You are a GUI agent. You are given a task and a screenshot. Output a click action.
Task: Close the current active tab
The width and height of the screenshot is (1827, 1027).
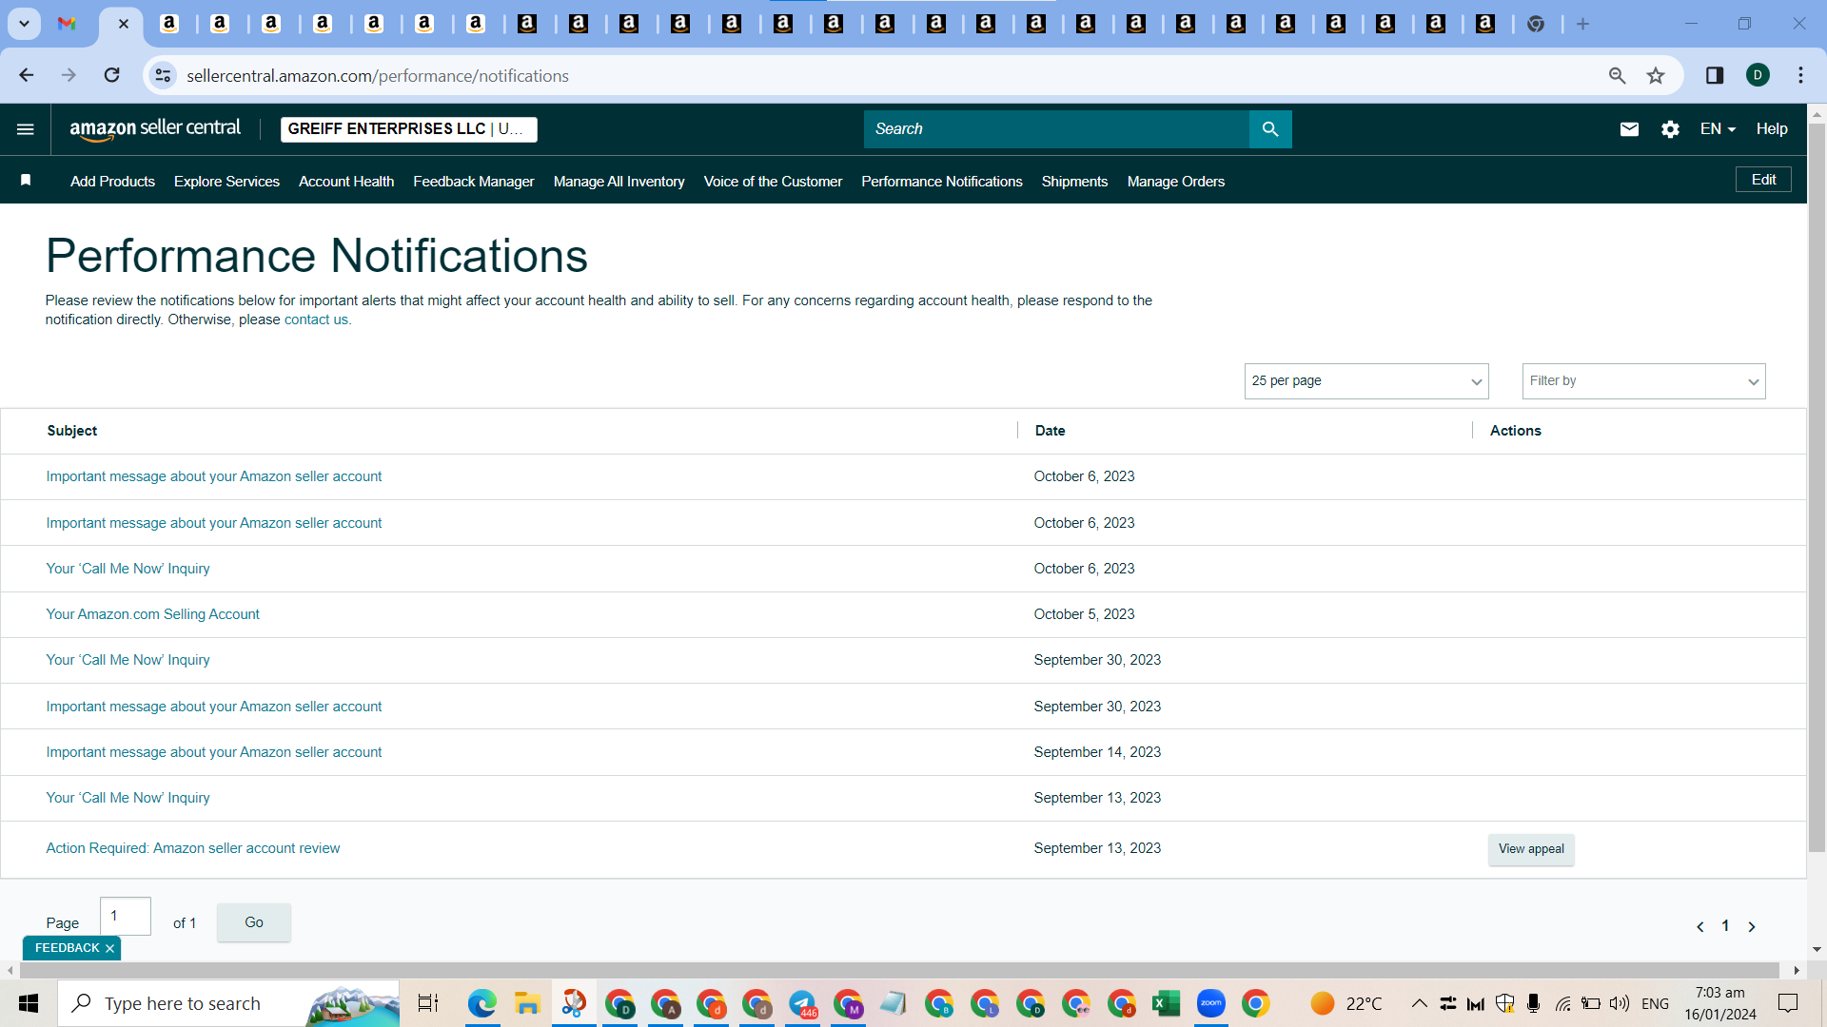[x=123, y=24]
